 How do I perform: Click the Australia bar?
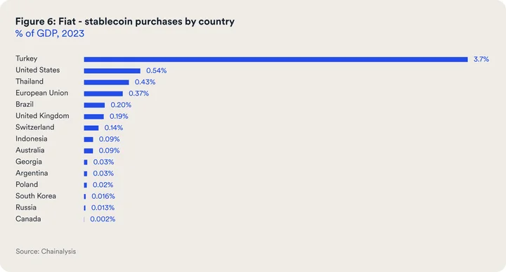89,150
